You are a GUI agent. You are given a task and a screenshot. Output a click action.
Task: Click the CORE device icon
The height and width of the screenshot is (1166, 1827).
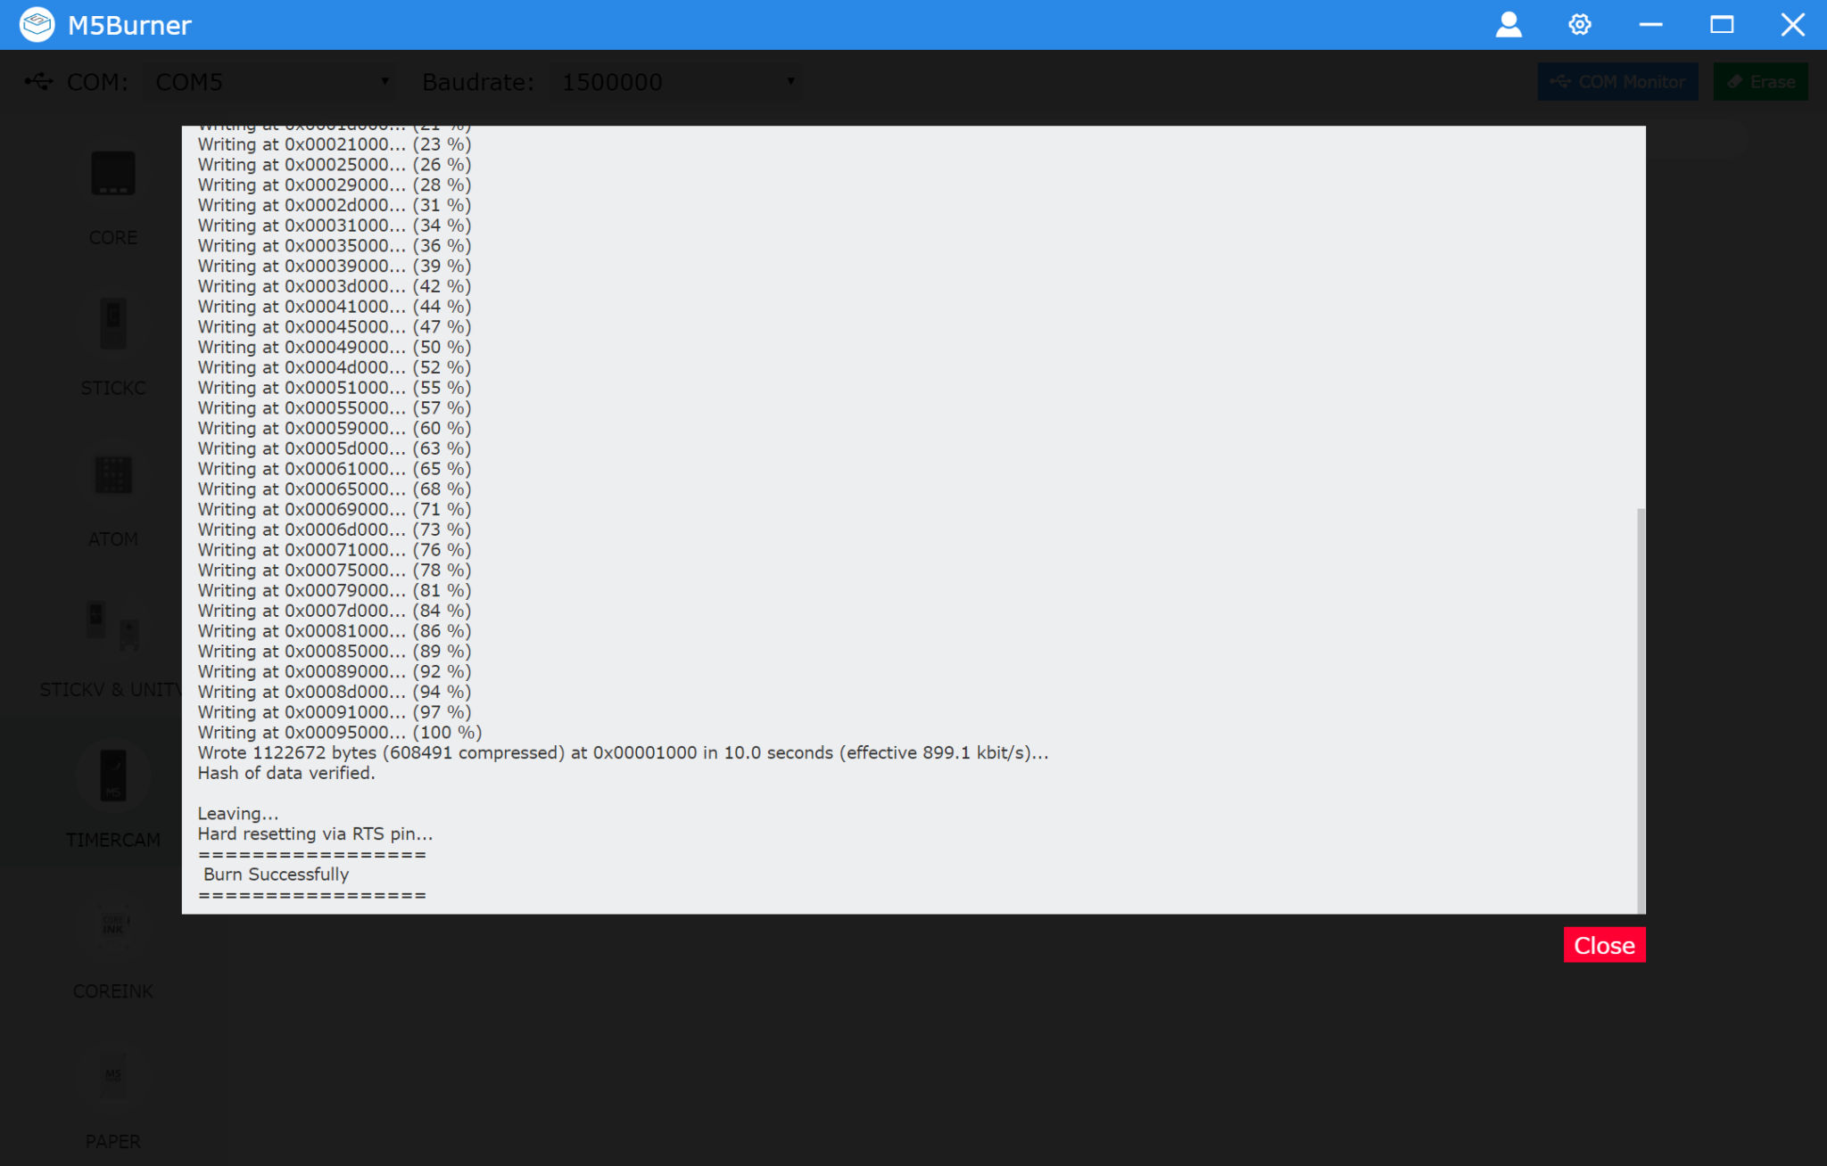(x=113, y=174)
